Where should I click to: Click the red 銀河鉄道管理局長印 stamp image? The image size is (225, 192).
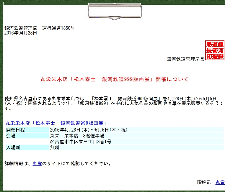point(215,50)
